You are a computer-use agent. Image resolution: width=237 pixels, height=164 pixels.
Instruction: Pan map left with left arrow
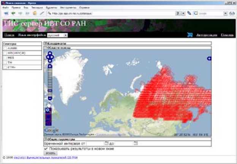[47, 57]
